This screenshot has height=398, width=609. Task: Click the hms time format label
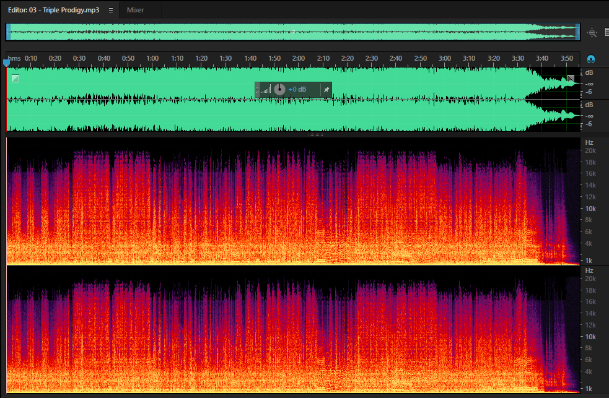click(14, 58)
